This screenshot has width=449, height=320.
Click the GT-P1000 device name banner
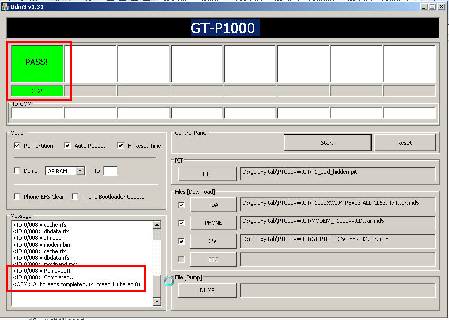pyautogui.click(x=223, y=28)
